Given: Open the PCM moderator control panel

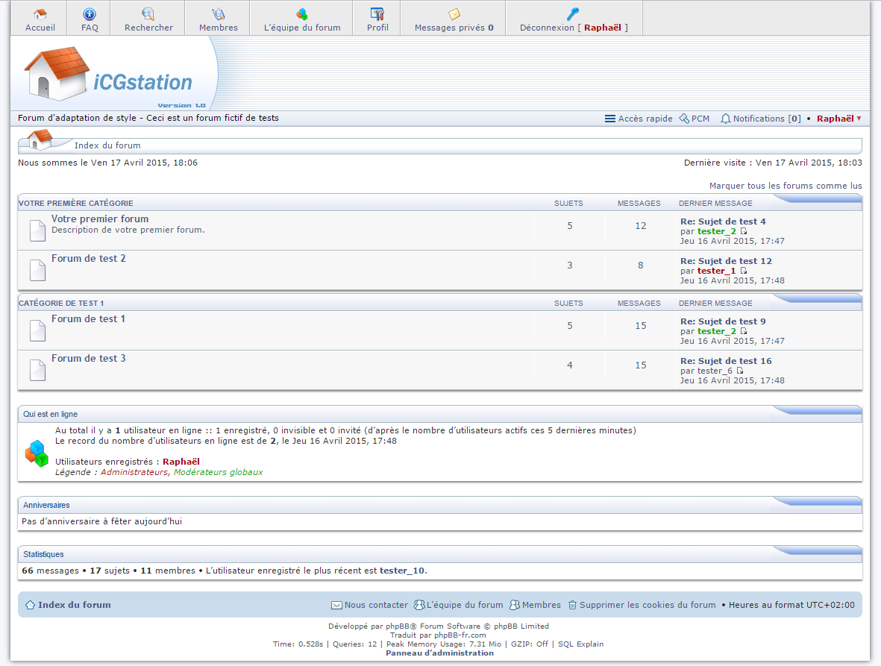Looking at the screenshot, I should [695, 119].
